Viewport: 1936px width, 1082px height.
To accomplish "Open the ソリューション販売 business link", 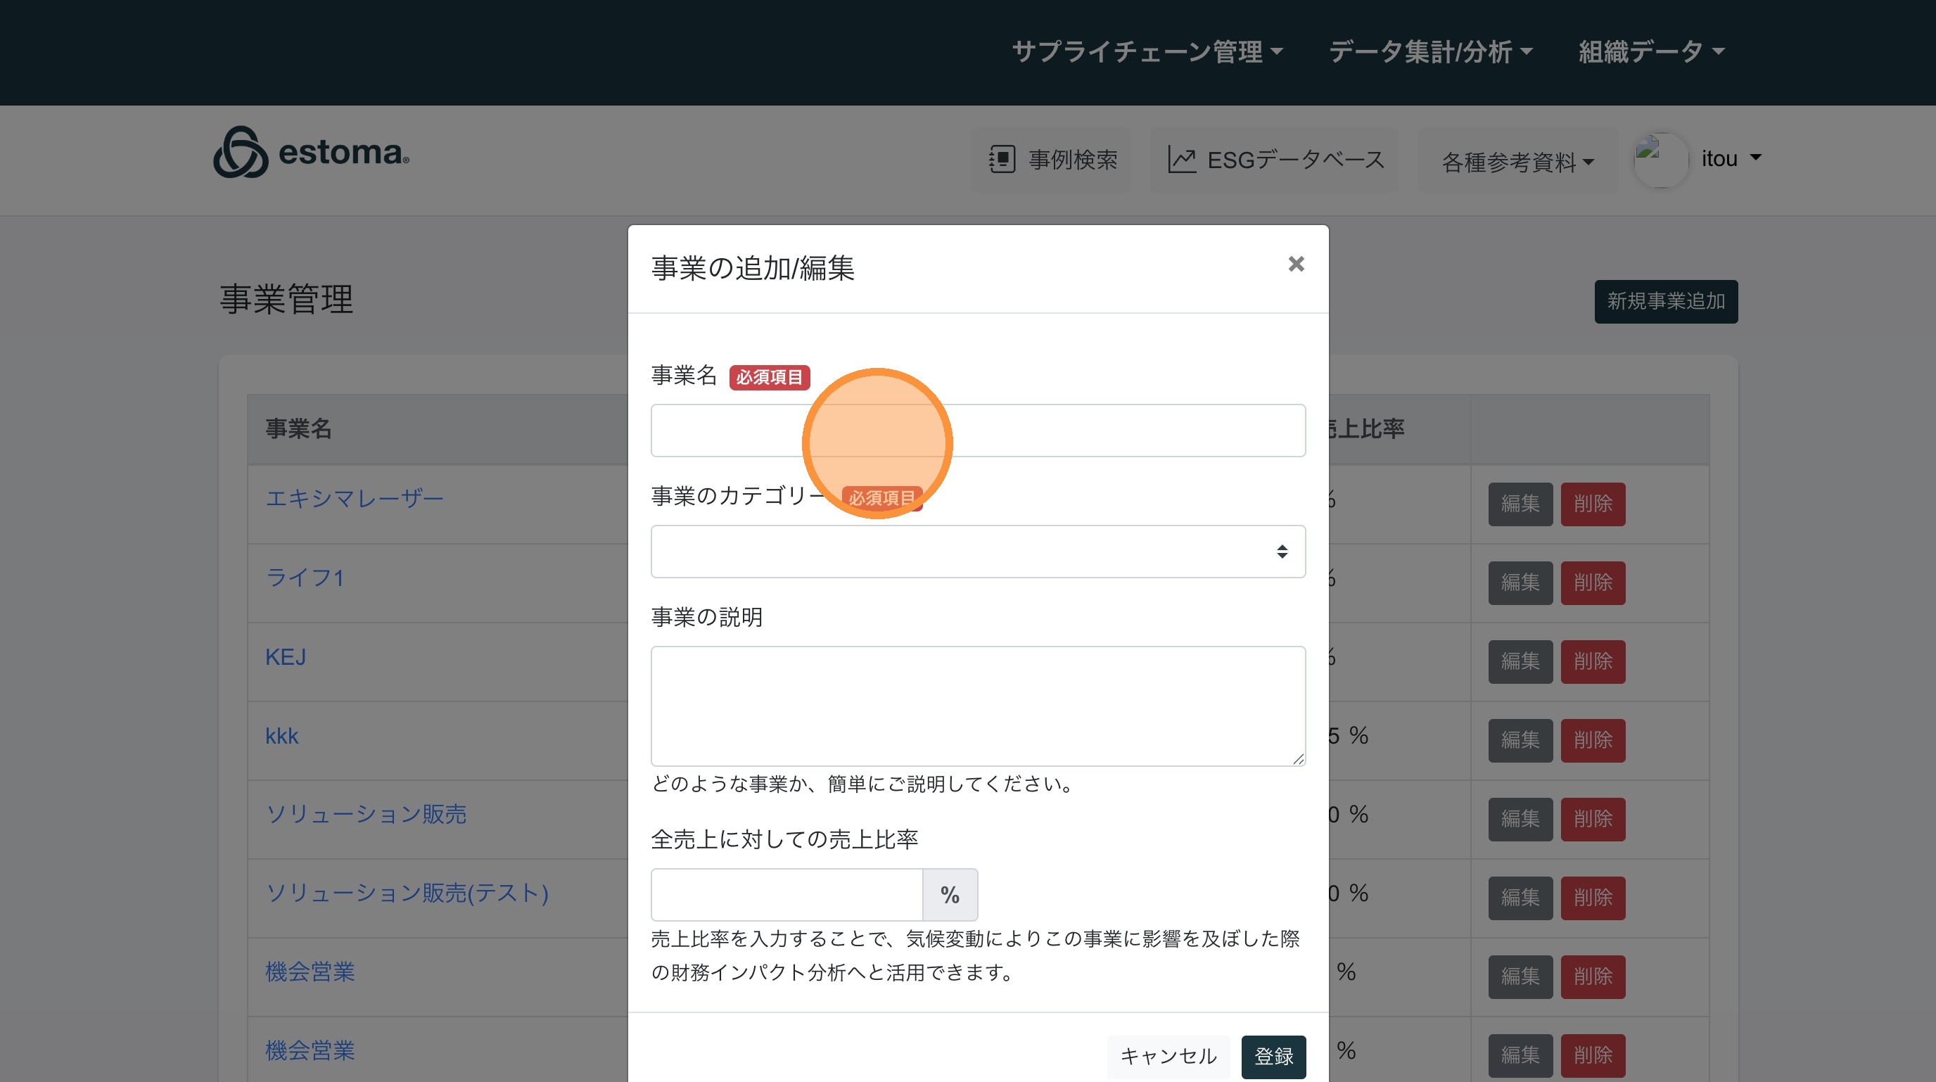I will (x=366, y=814).
